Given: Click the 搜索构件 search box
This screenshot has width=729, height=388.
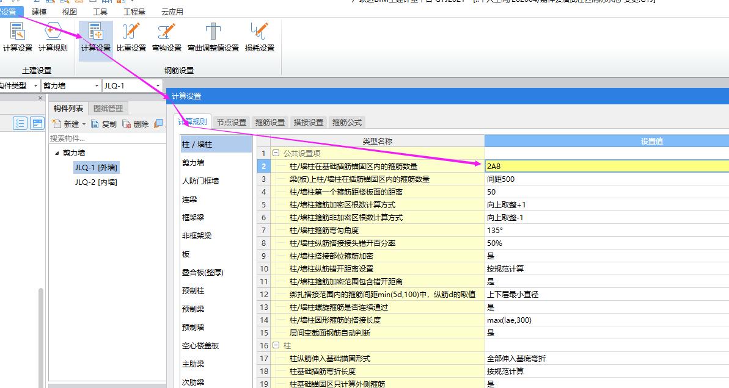Looking at the screenshot, I should click(x=108, y=138).
